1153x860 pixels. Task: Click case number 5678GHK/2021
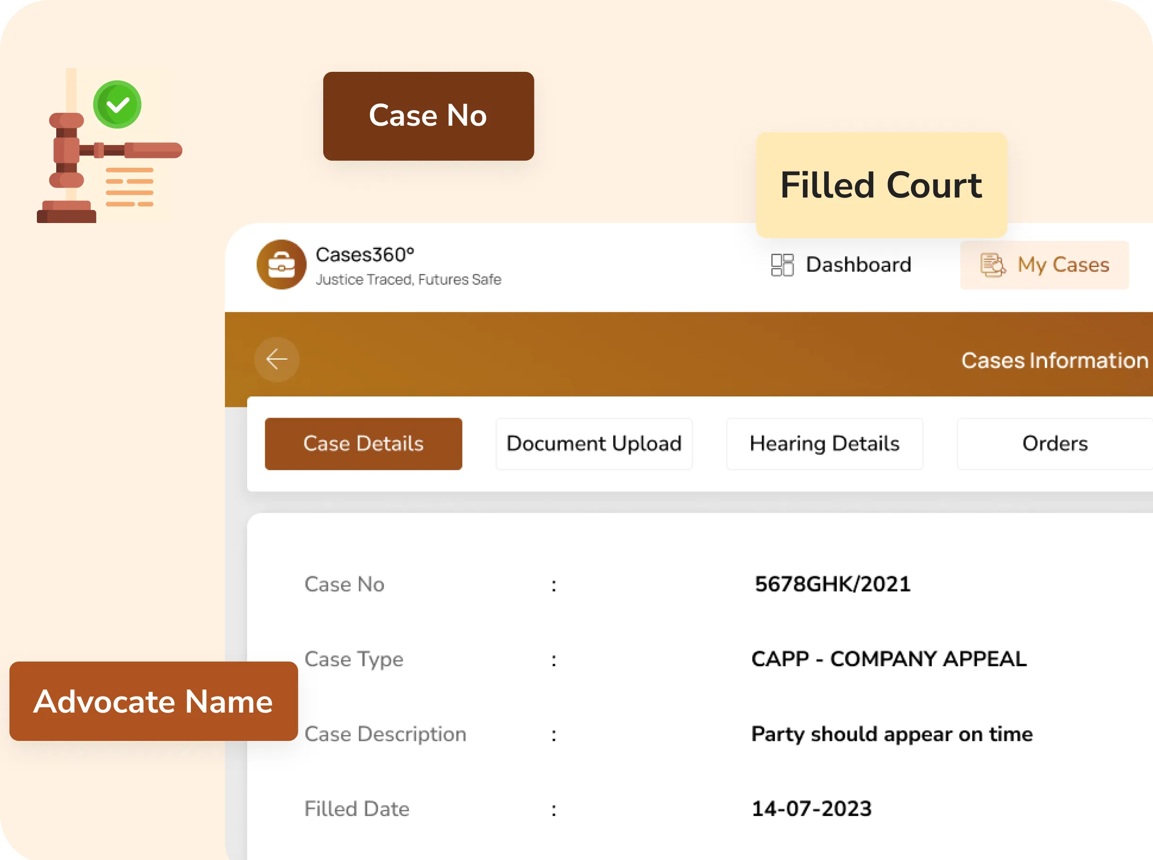[x=832, y=584]
